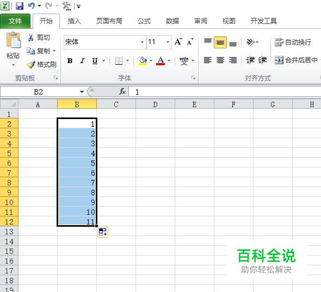Toggle Italic formatting
Viewport: 321px width, 292px height.
click(x=82, y=61)
